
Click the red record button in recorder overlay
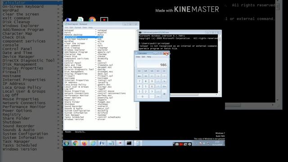(x=181, y=144)
